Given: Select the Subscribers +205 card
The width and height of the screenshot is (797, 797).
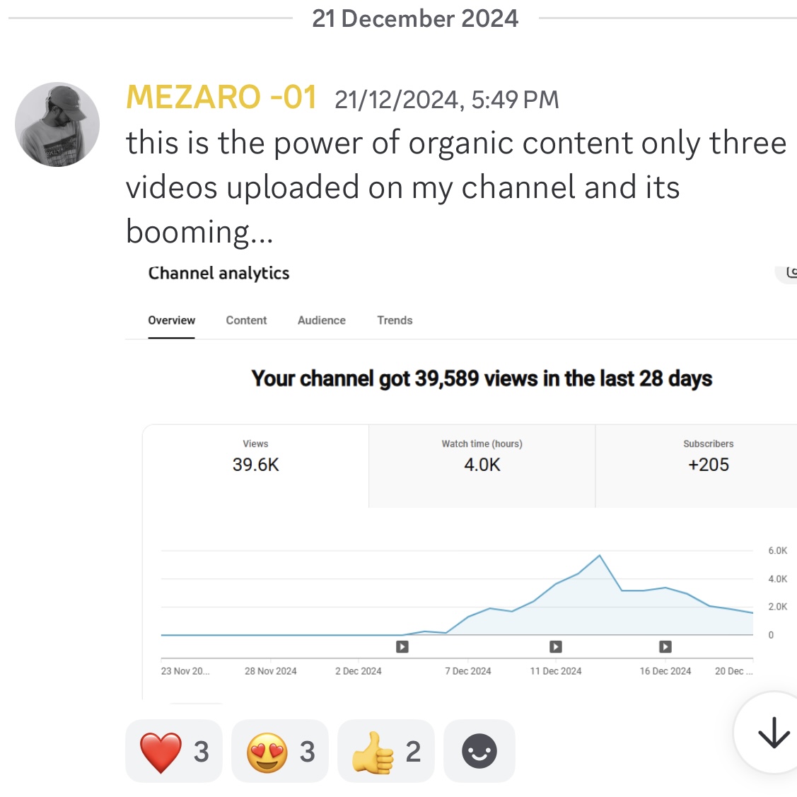Looking at the screenshot, I should [708, 466].
